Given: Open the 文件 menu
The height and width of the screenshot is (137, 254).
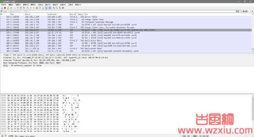Looking at the screenshot, I should (x=4, y=5).
